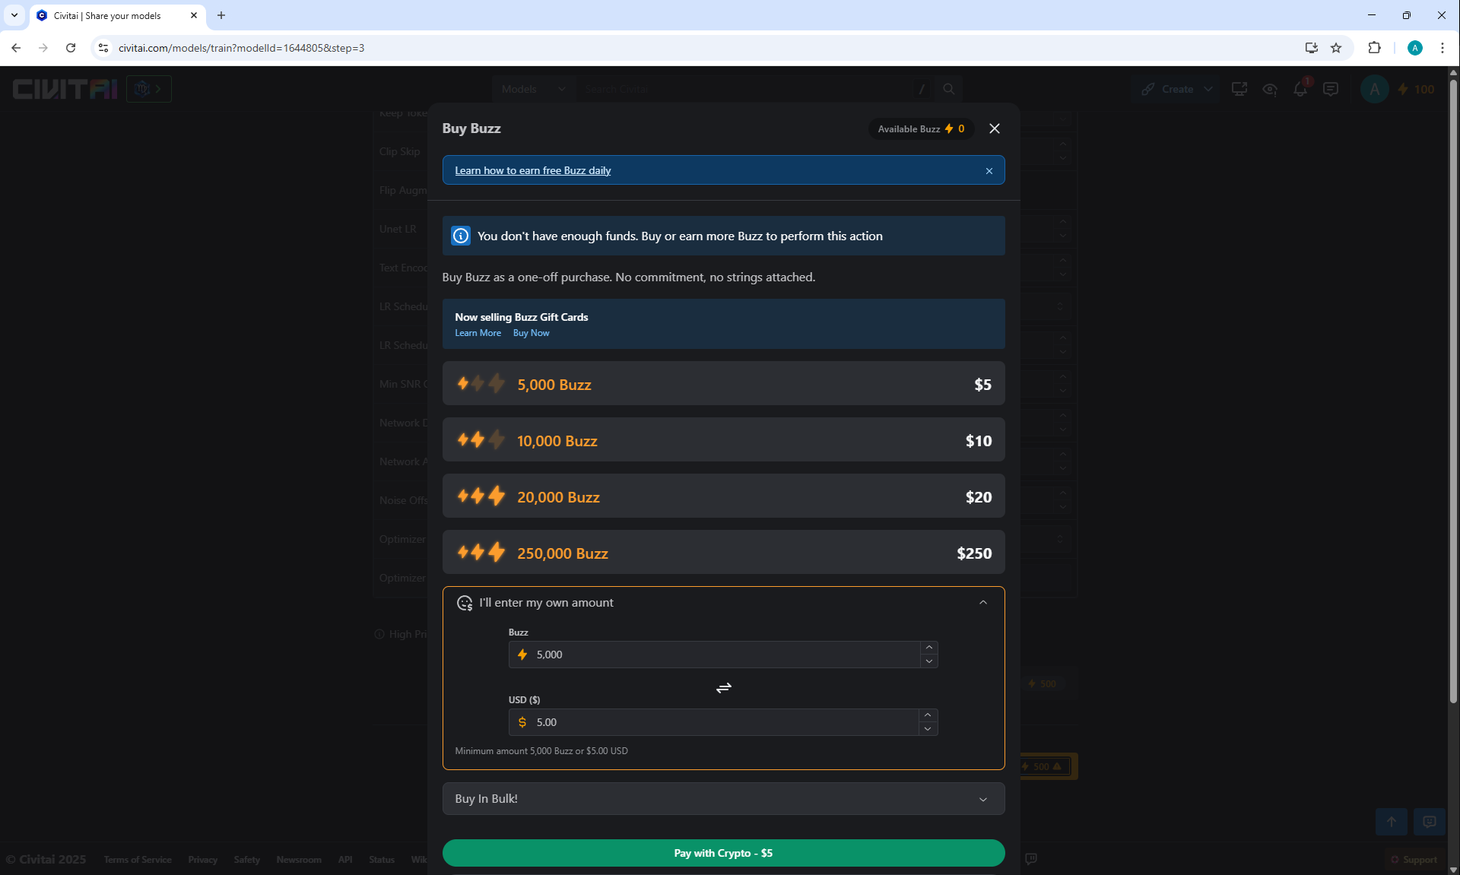This screenshot has height=875, width=1460.
Task: Open Chrome three-dot menu
Action: [1442, 48]
